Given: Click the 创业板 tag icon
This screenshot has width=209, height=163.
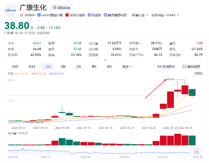Looking at the screenshot, I should pyautogui.click(x=89, y=15).
